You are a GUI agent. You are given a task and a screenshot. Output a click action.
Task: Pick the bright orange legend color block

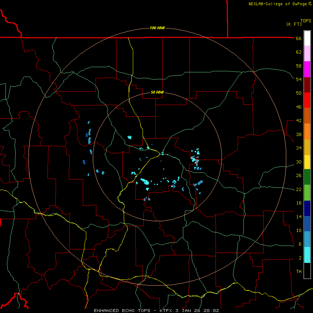click(307, 131)
